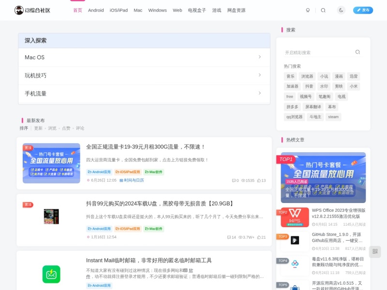Sort posts by 更新

click(38, 128)
